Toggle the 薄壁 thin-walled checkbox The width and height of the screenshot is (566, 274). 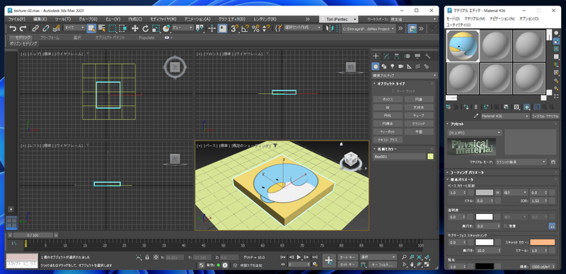[x=506, y=226]
